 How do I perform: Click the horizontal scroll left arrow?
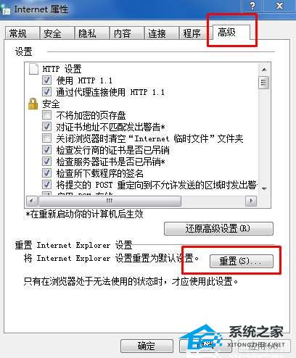(x=32, y=201)
